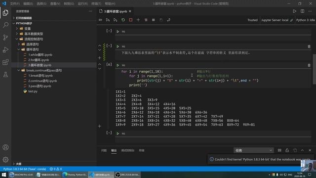Image resolution: width=316 pixels, height=178 pixels.
Task: Split the editor to the right
Action: click(x=302, y=11)
